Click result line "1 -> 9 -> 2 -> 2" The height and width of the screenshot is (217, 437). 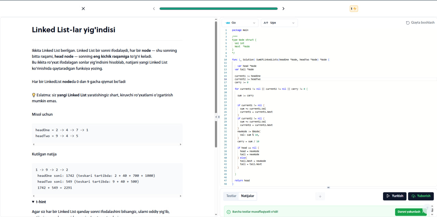52,170
